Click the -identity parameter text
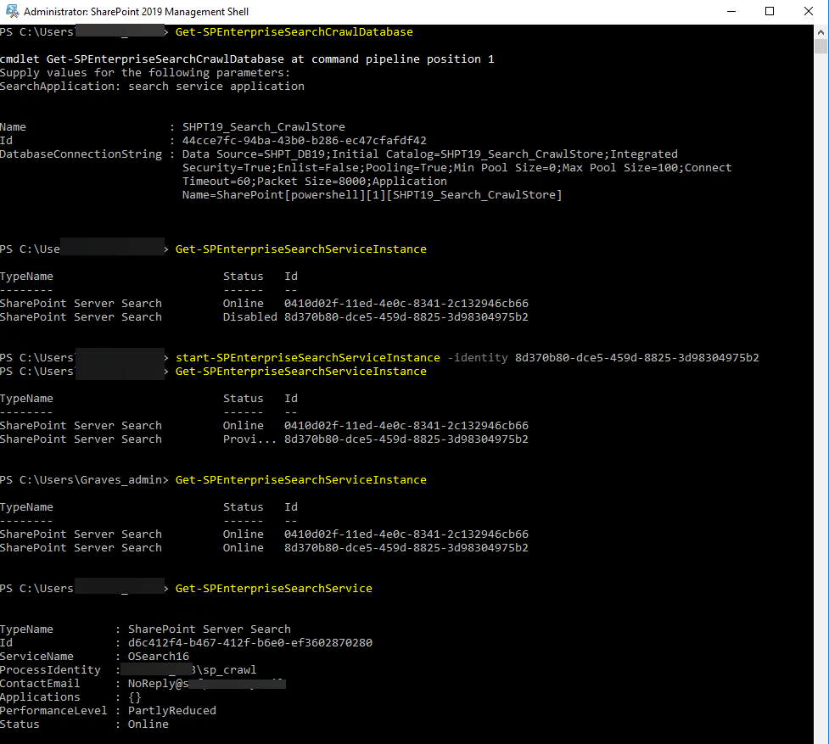 [478, 358]
